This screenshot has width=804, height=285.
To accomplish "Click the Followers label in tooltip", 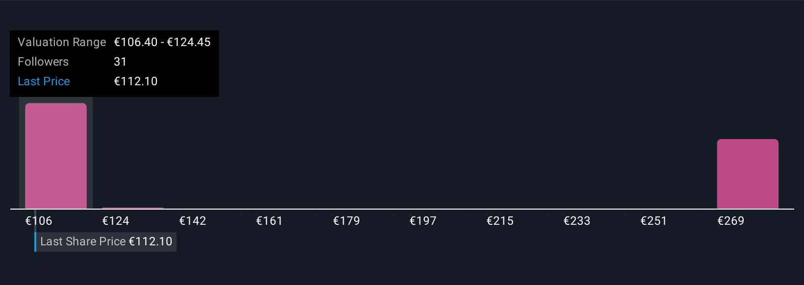I will click(43, 62).
